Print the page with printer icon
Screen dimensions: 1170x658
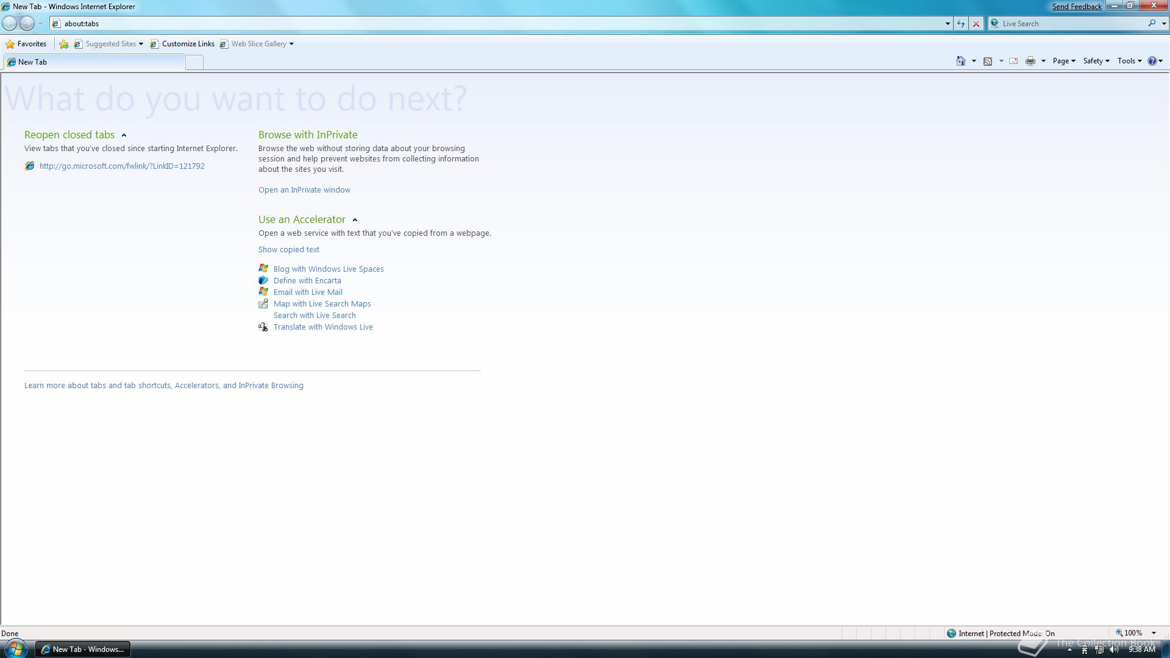tap(1030, 61)
